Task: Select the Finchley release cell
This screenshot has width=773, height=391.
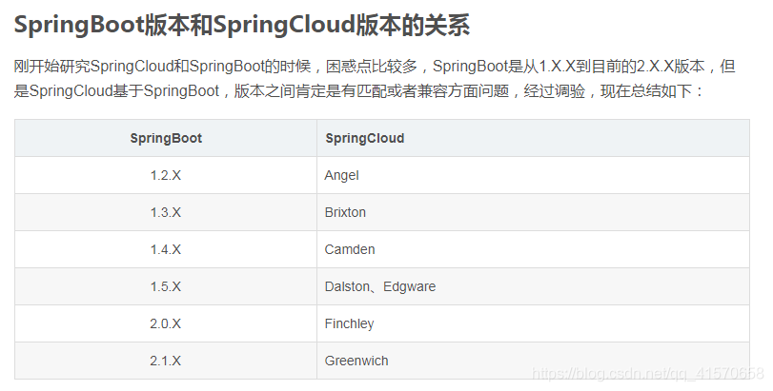Action: tap(349, 323)
